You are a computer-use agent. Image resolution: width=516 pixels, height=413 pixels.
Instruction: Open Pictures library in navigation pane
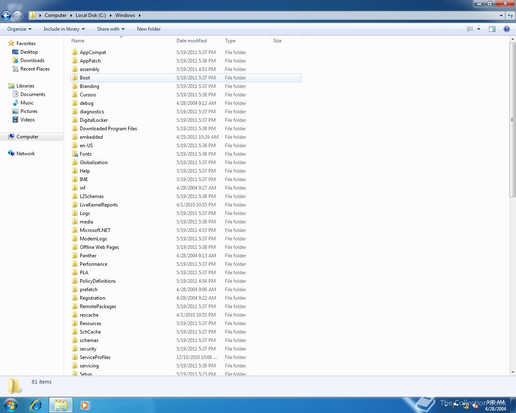point(29,111)
